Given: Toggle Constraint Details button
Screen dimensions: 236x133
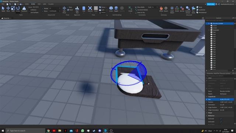Looking at the screenshot, I should (x=141, y=10).
